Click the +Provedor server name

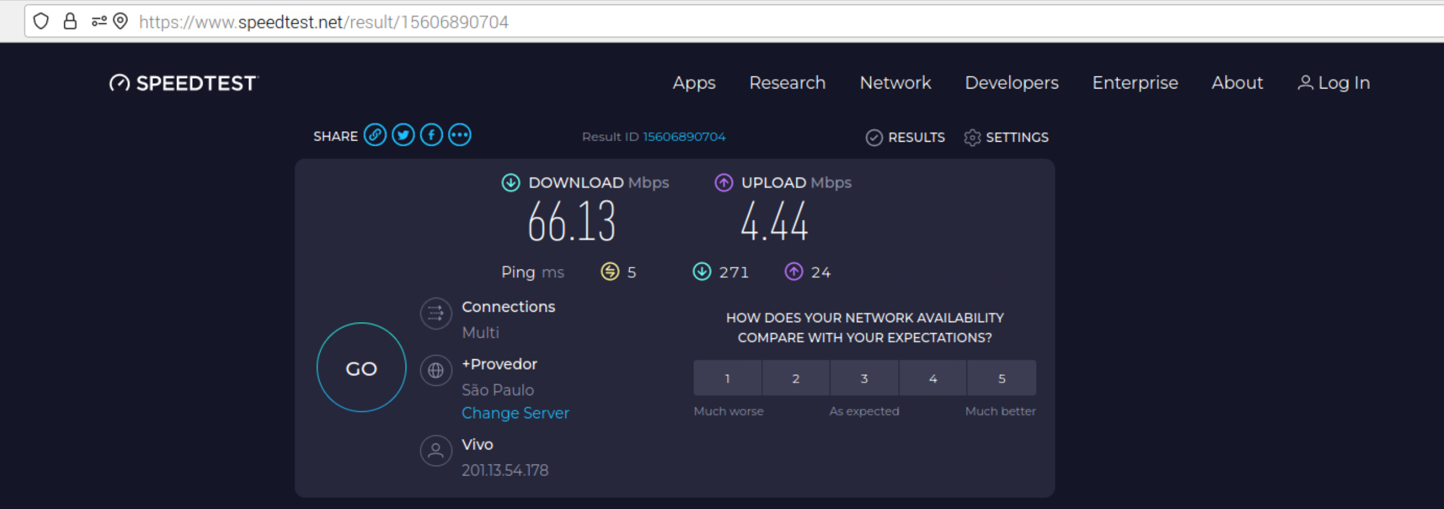[x=499, y=364]
